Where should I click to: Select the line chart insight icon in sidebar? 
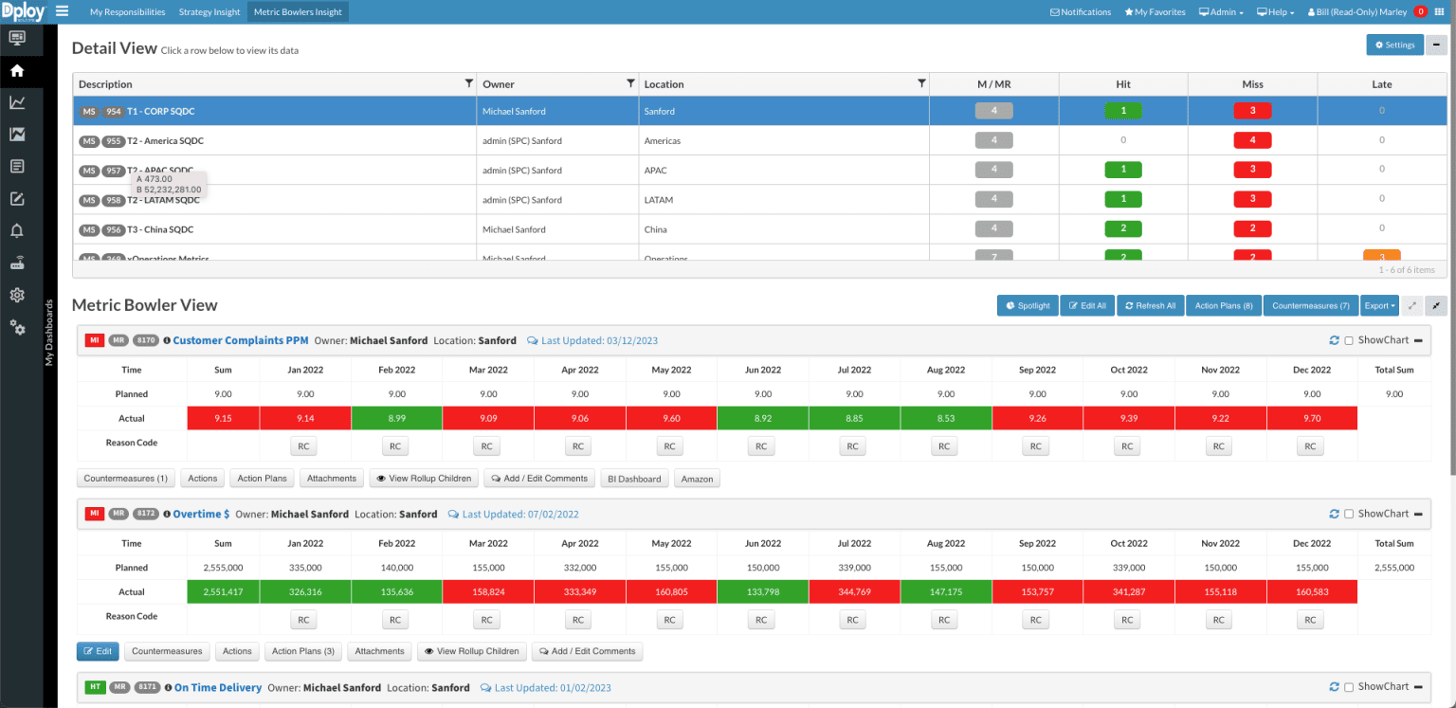click(x=17, y=101)
